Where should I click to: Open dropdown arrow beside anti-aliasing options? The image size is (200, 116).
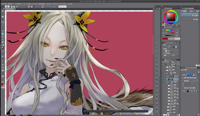click(x=198, y=91)
